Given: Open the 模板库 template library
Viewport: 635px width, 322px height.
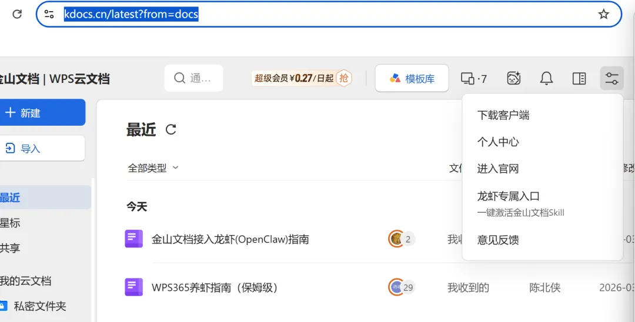Looking at the screenshot, I should click(412, 79).
